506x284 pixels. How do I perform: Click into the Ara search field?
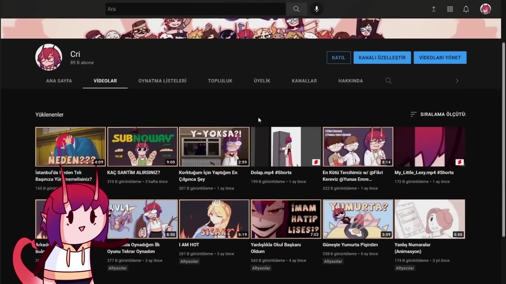196,9
